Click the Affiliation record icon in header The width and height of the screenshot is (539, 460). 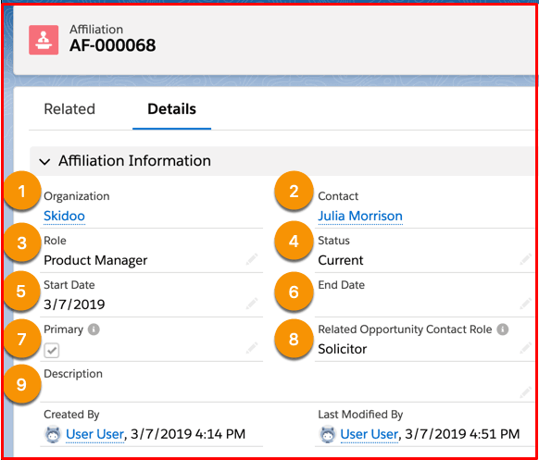point(44,40)
